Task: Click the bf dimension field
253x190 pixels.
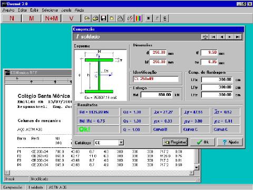Action: (x=158, y=62)
